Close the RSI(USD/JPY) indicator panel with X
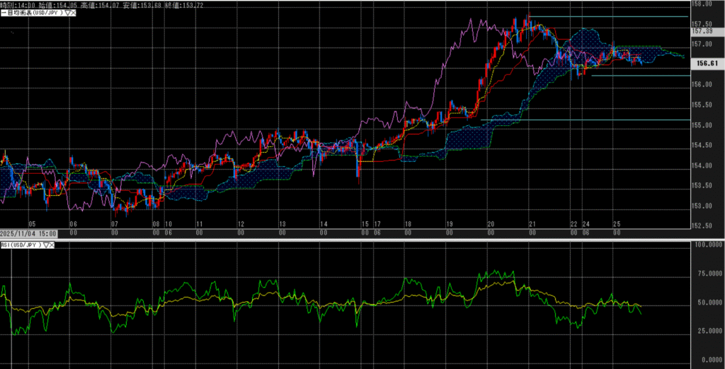725x369 pixels. click(x=53, y=245)
